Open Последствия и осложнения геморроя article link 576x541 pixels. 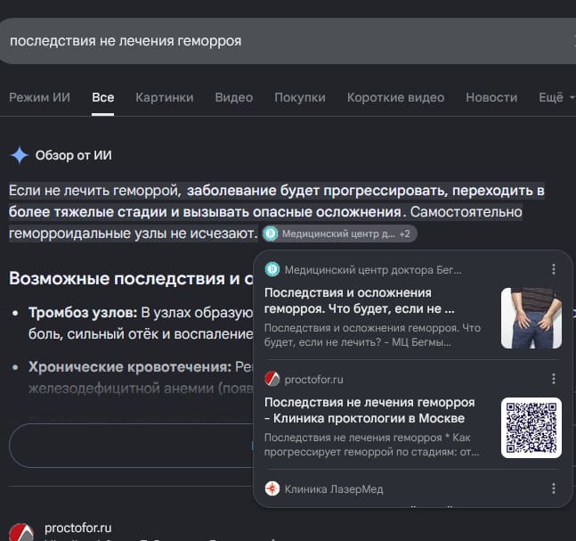point(360,300)
